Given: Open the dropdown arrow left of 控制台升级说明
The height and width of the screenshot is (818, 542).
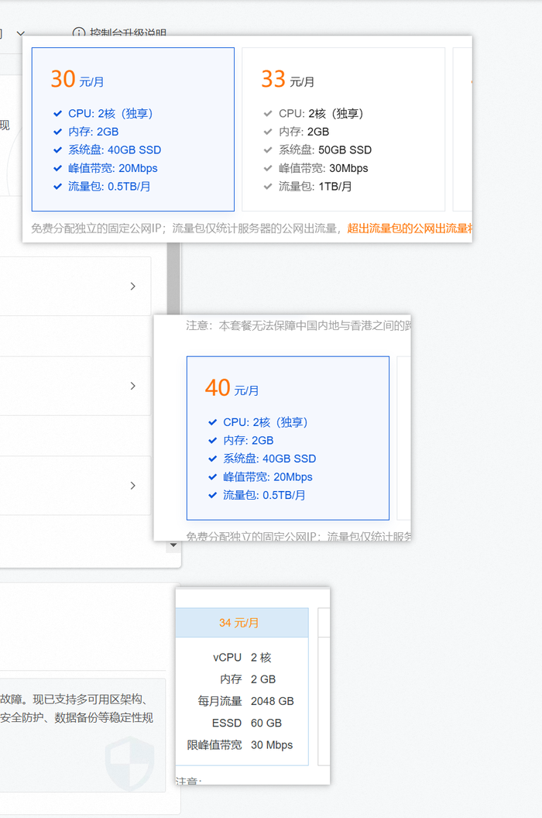Looking at the screenshot, I should 21,33.
